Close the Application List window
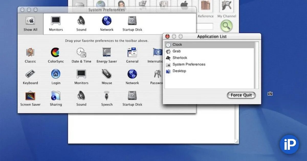307x161 pixels. (x=168, y=37)
